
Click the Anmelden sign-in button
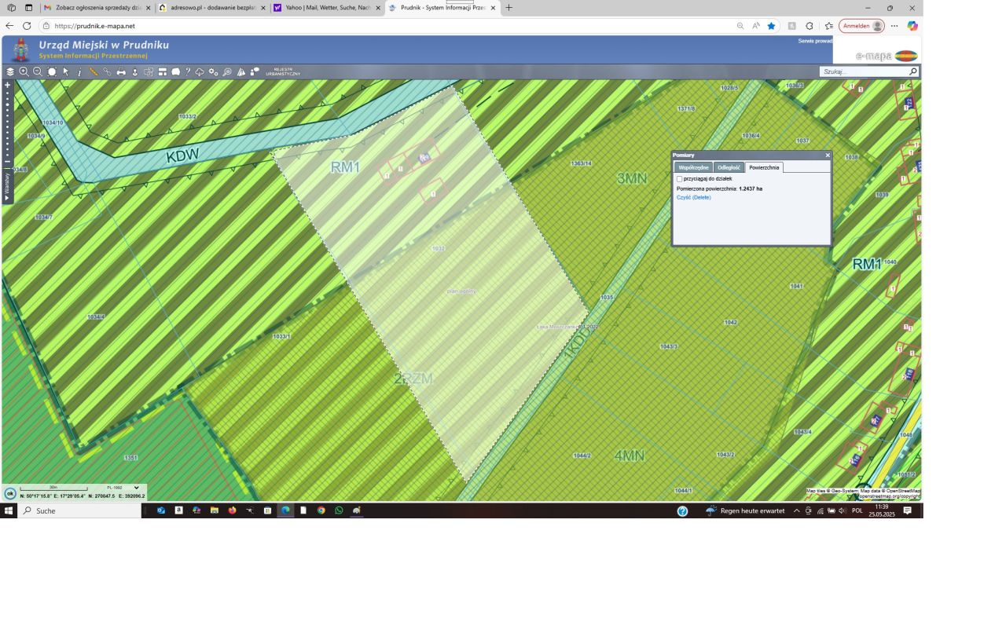coord(861,26)
